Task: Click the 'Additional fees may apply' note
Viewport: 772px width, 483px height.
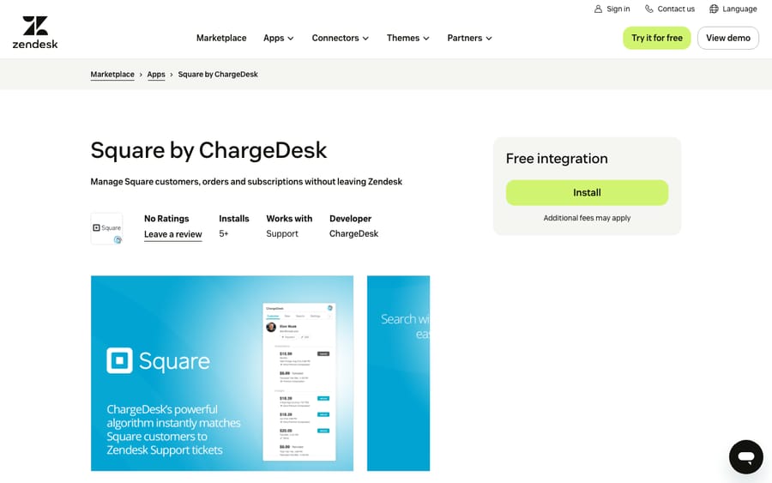Action: coord(587,218)
